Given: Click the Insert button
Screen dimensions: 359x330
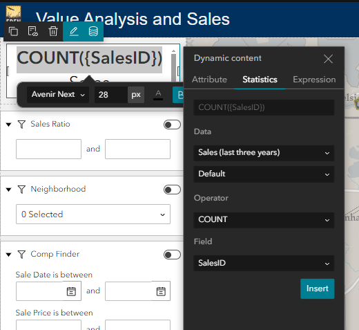Looking at the screenshot, I should pos(318,288).
